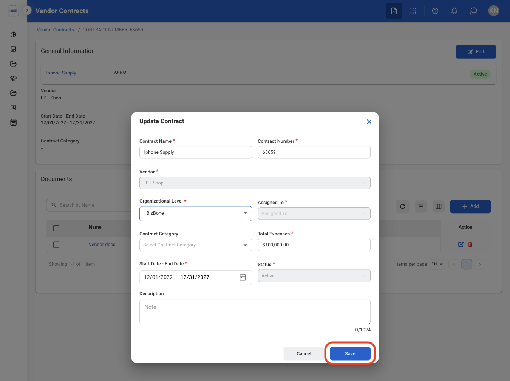Image resolution: width=510 pixels, height=381 pixels.
Task: Close the Update Contract dialog
Action: (x=369, y=122)
